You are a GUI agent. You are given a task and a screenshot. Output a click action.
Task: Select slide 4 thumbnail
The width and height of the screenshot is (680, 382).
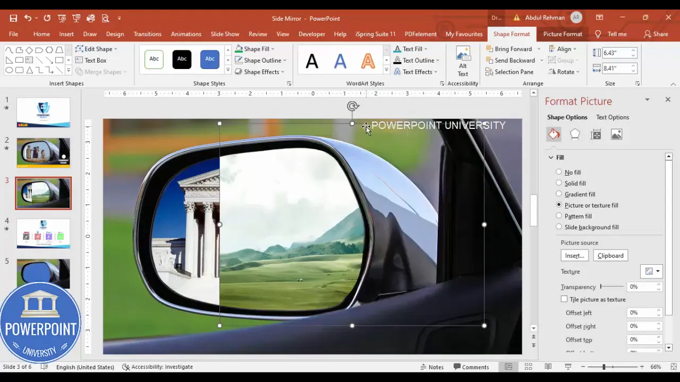43,233
